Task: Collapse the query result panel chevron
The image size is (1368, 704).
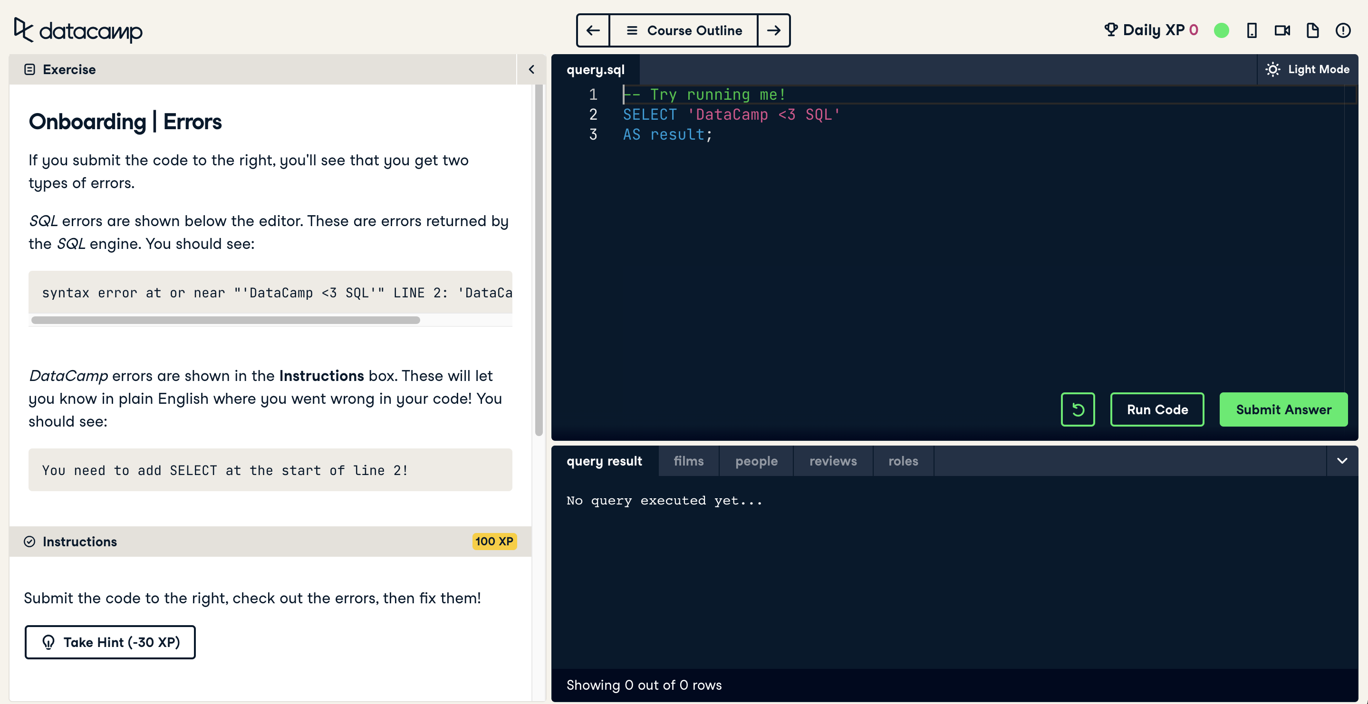Action: [x=1342, y=461]
